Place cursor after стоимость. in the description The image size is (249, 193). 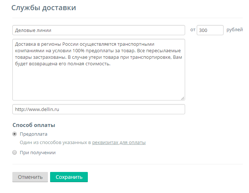click(x=111, y=64)
